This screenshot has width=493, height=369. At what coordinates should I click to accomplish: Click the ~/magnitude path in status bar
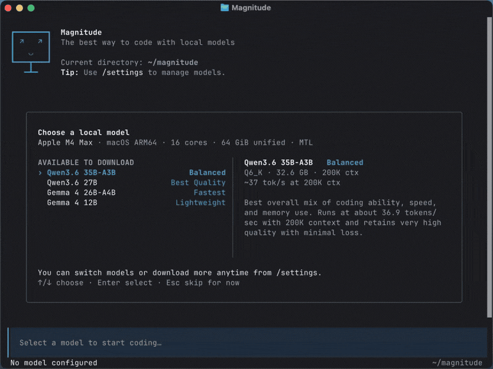pos(457,363)
